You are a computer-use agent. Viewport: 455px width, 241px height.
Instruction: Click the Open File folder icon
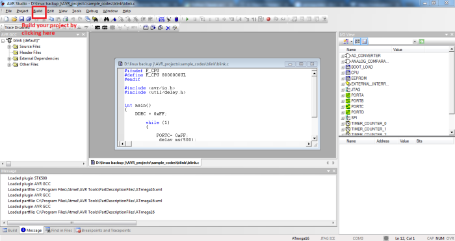pos(14,19)
